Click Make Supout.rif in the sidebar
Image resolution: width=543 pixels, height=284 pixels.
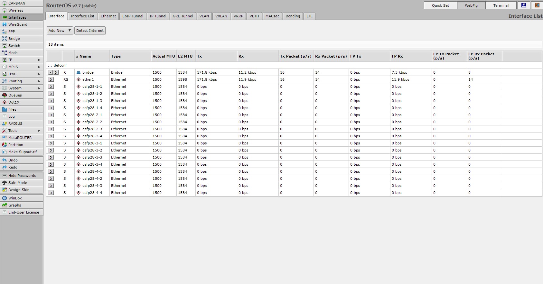[x=22, y=152]
